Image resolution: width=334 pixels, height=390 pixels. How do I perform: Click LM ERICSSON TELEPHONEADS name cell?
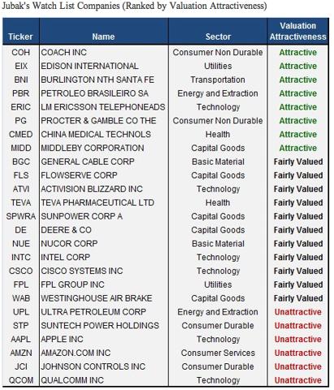point(103,107)
